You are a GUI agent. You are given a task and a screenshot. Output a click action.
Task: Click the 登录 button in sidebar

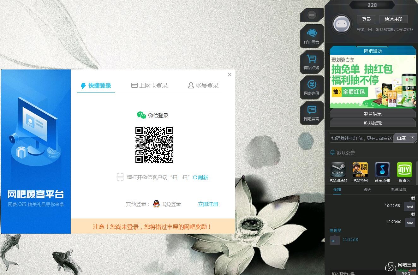tap(367, 19)
